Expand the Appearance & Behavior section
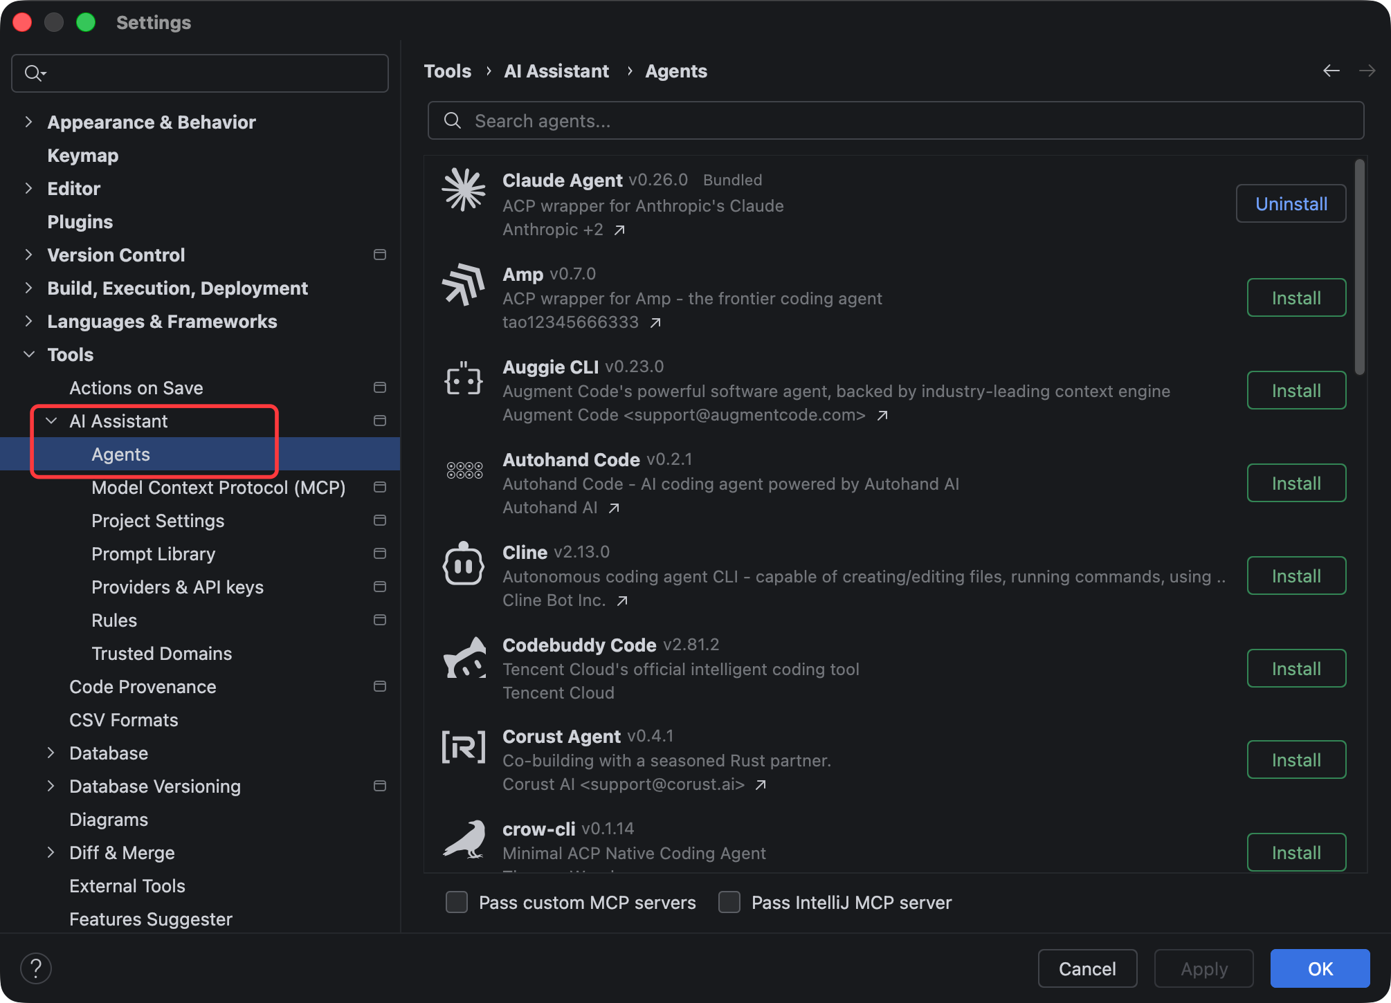Viewport: 1391px width, 1003px height. [29, 122]
